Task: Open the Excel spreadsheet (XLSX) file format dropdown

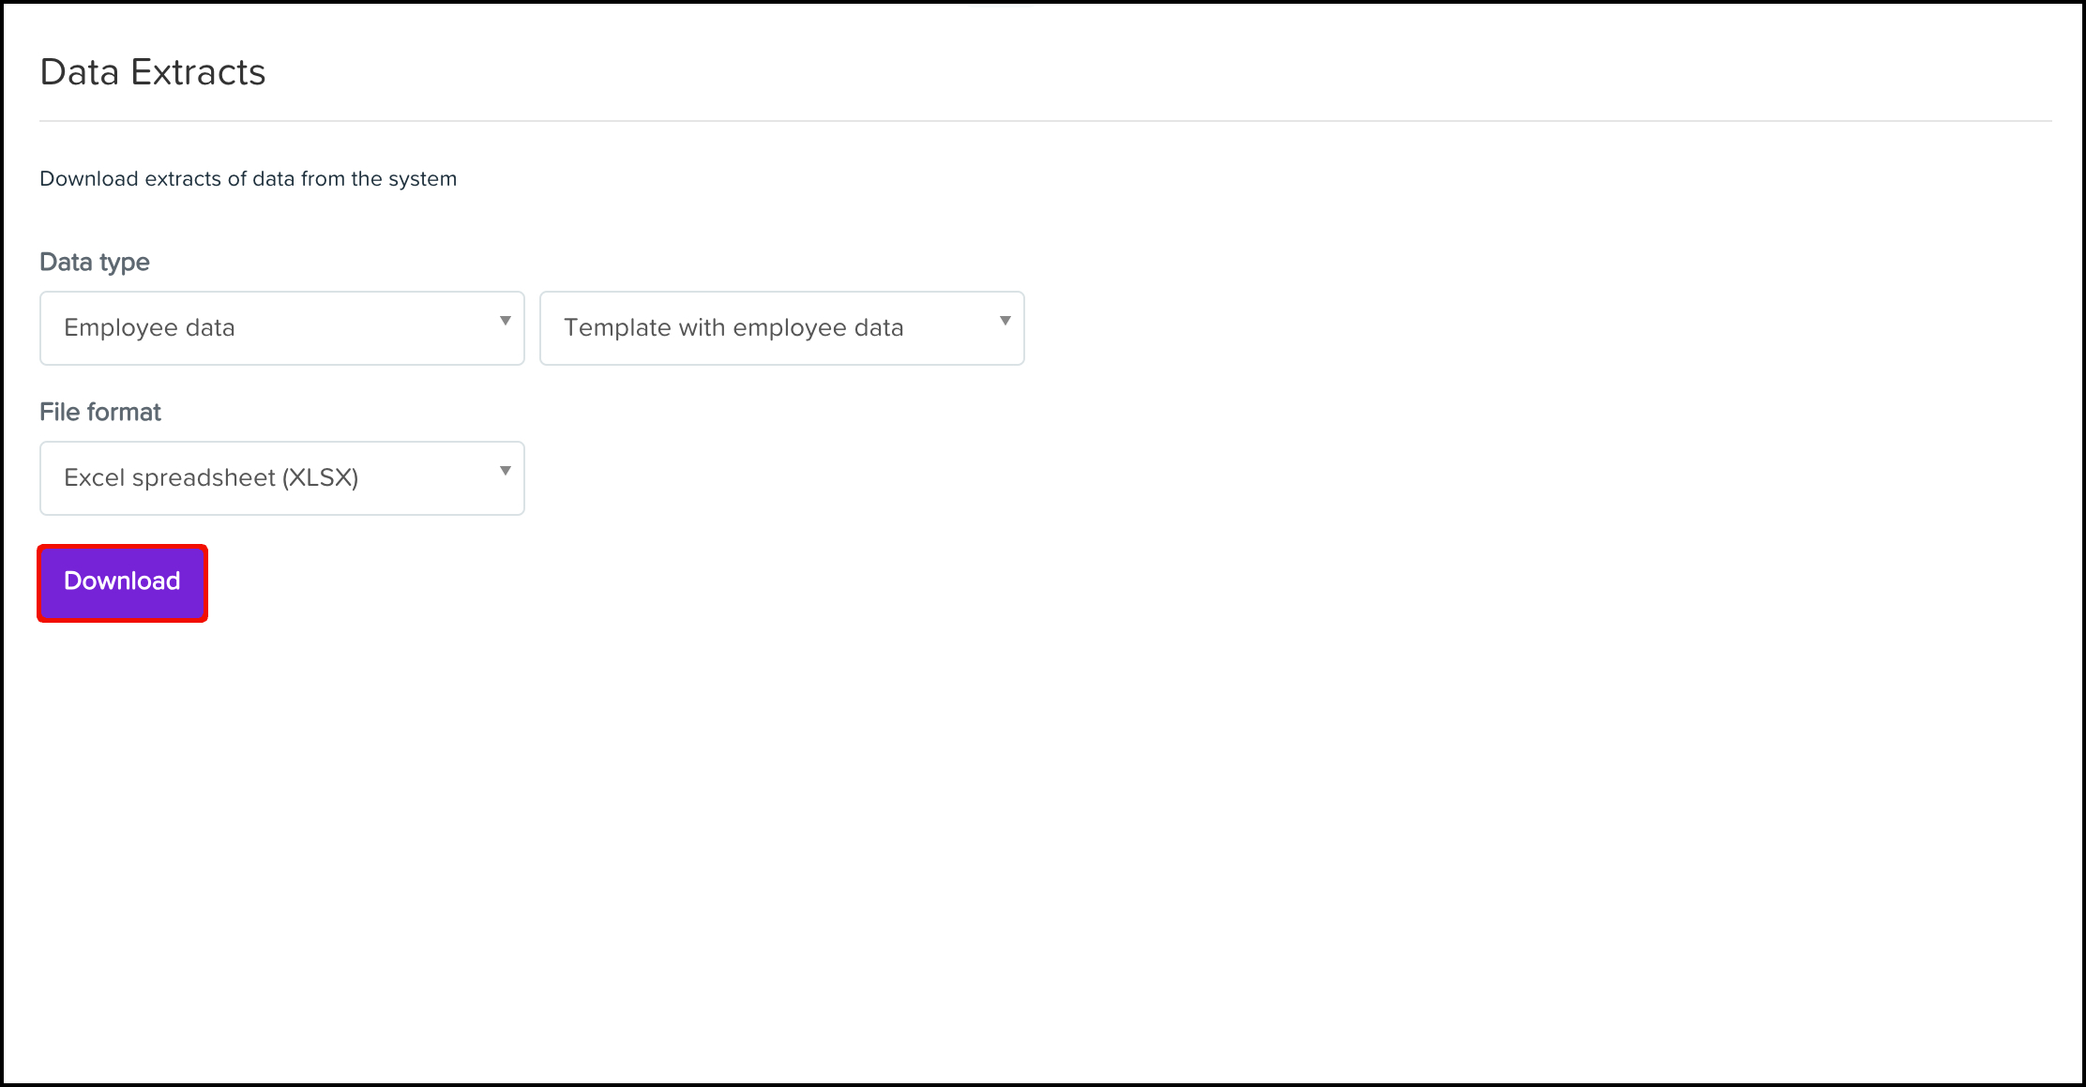Action: 281,477
